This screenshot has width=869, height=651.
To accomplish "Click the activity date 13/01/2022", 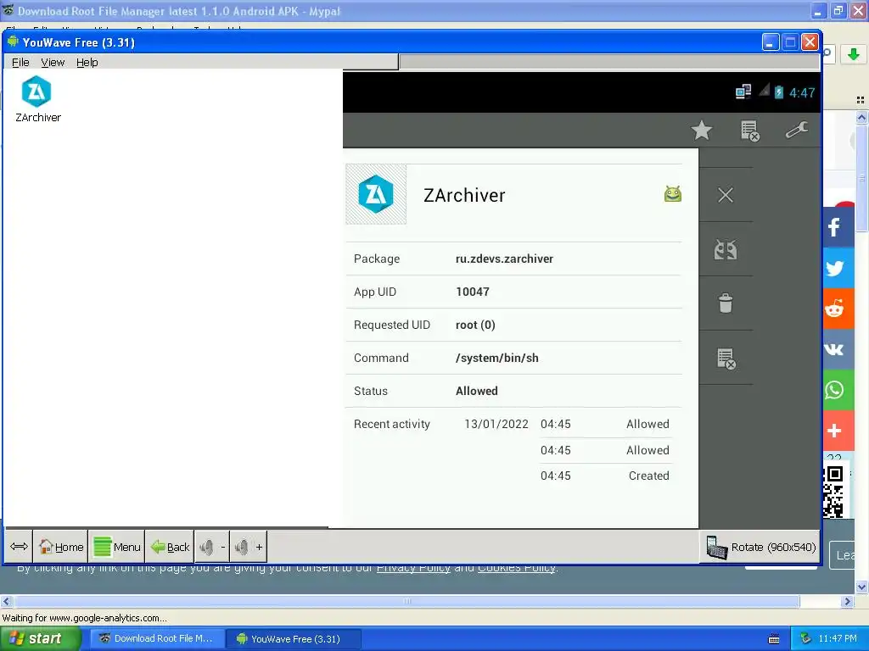I will [496, 424].
